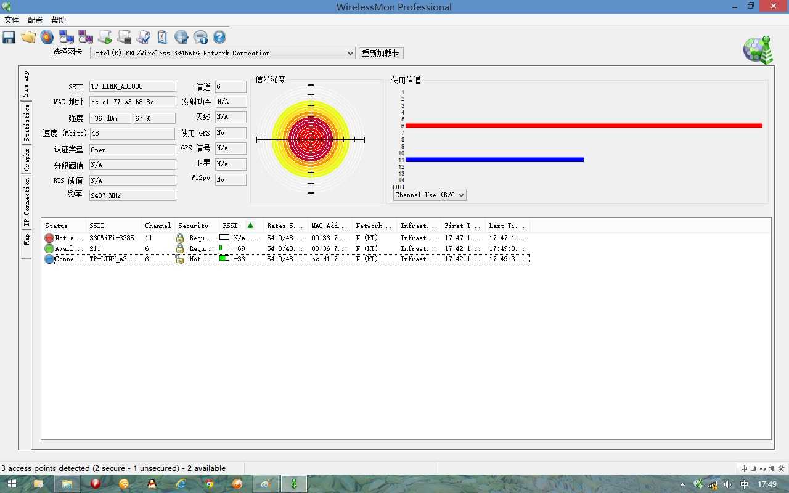Image resolution: width=789 pixels, height=493 pixels.
Task: Open the QQ penguin taskbar icon
Action: click(152, 484)
